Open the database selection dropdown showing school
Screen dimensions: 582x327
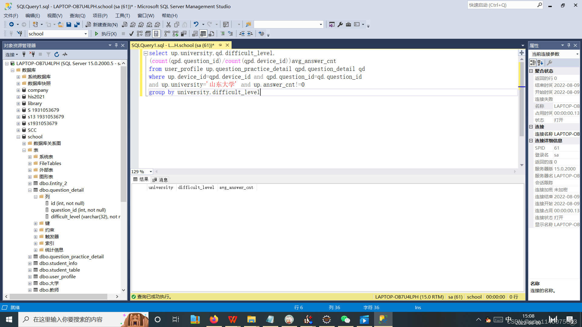coord(86,34)
